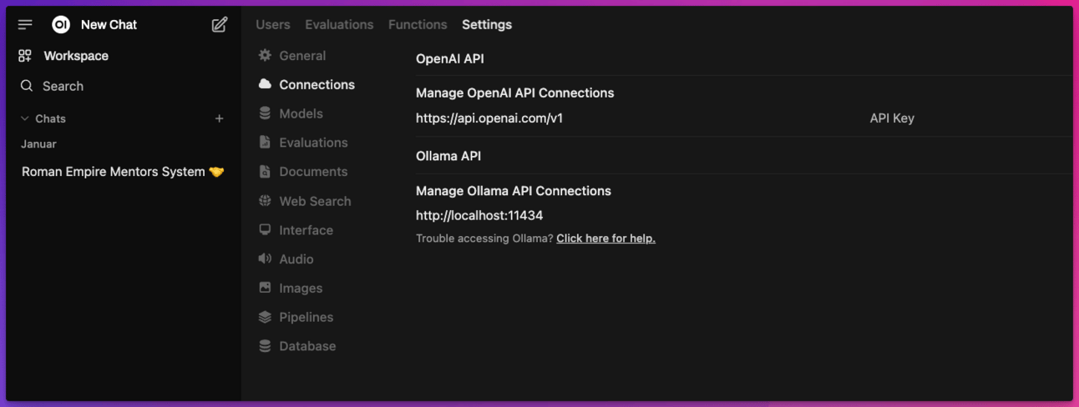The width and height of the screenshot is (1079, 407).
Task: Click the Connections cloud icon
Action: click(265, 84)
